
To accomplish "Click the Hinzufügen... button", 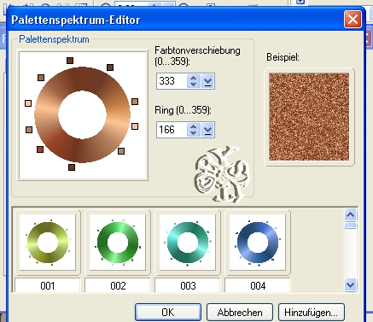I will pos(312,313).
